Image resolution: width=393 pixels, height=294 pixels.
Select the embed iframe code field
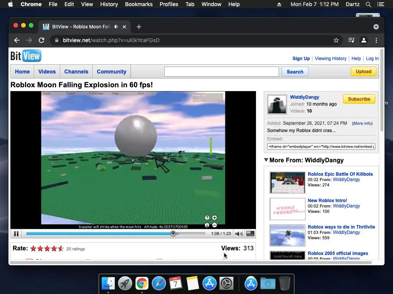[321, 147]
